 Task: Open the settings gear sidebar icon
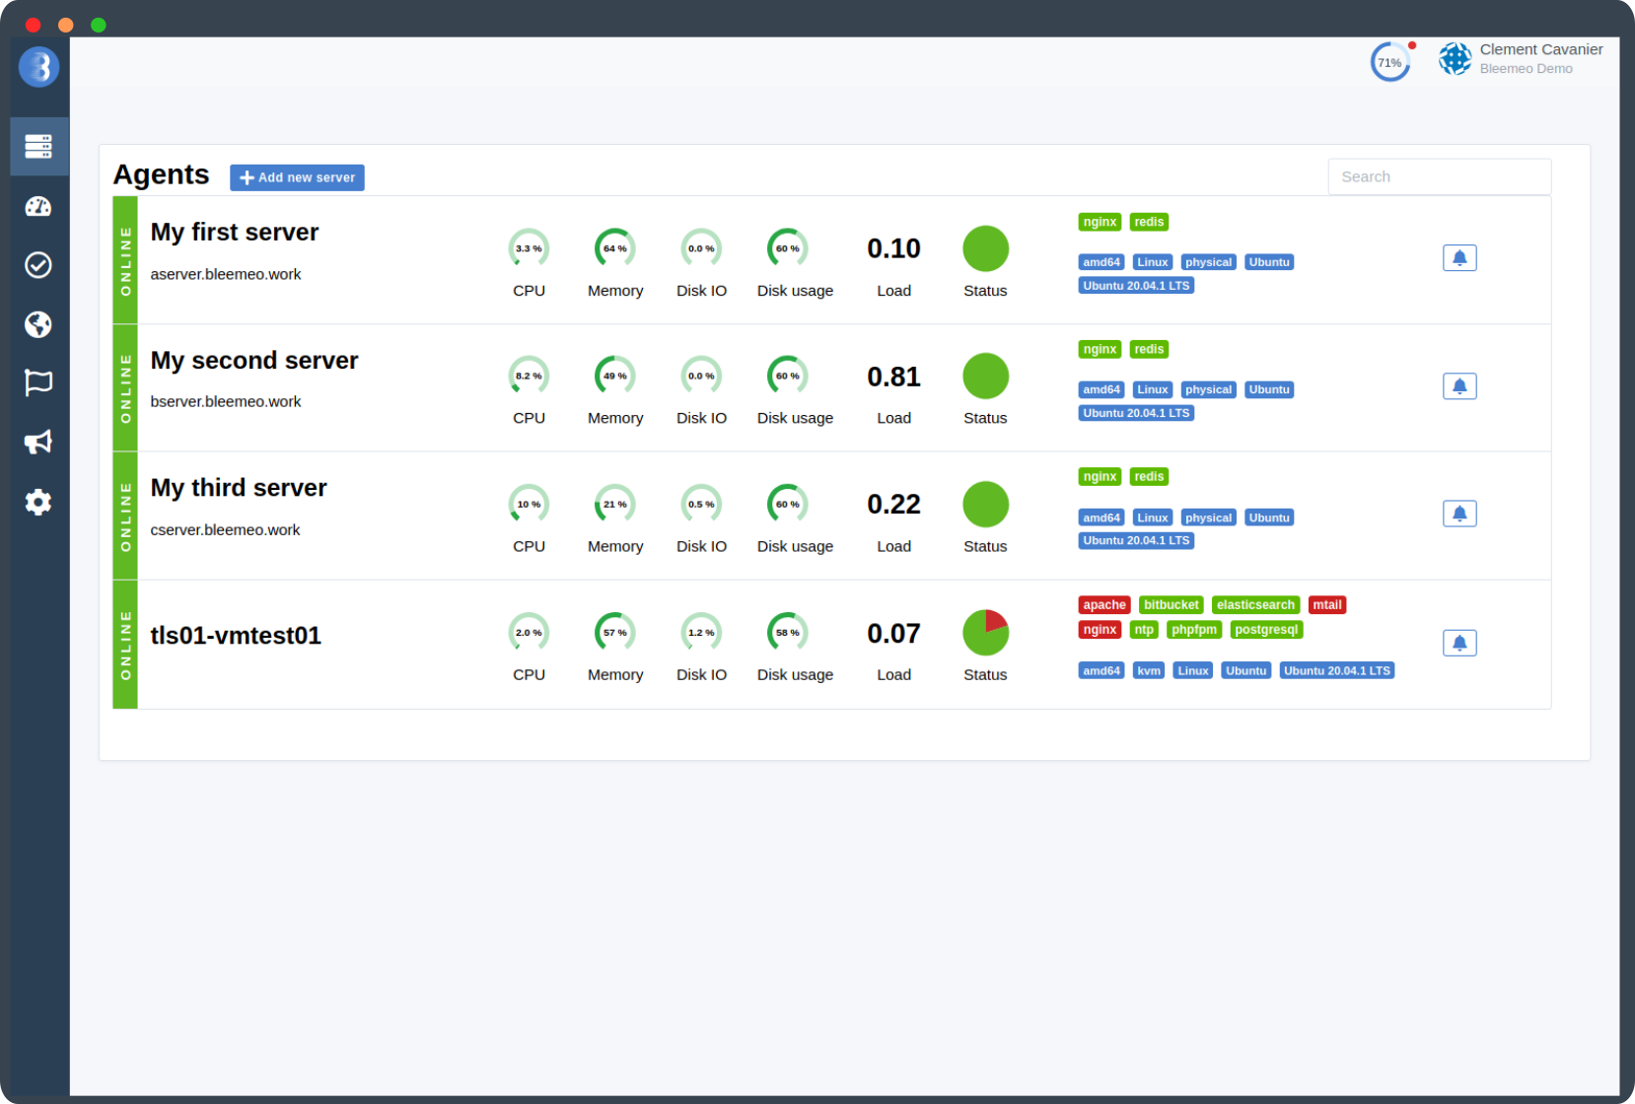coord(38,502)
